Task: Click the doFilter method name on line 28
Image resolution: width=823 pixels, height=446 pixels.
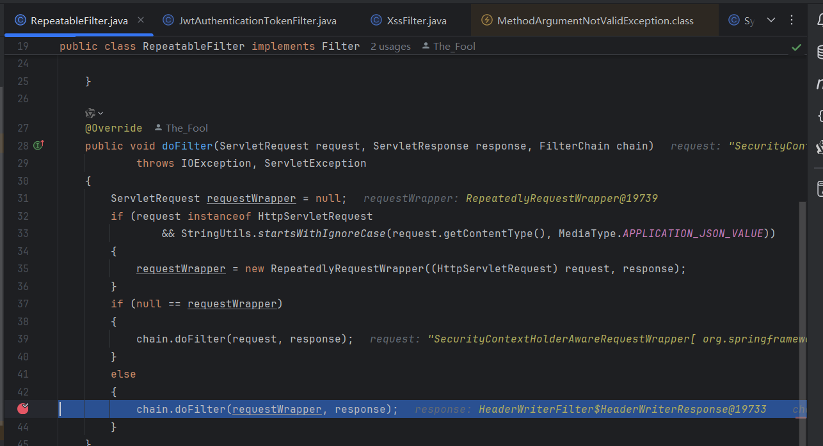Action: pos(188,146)
